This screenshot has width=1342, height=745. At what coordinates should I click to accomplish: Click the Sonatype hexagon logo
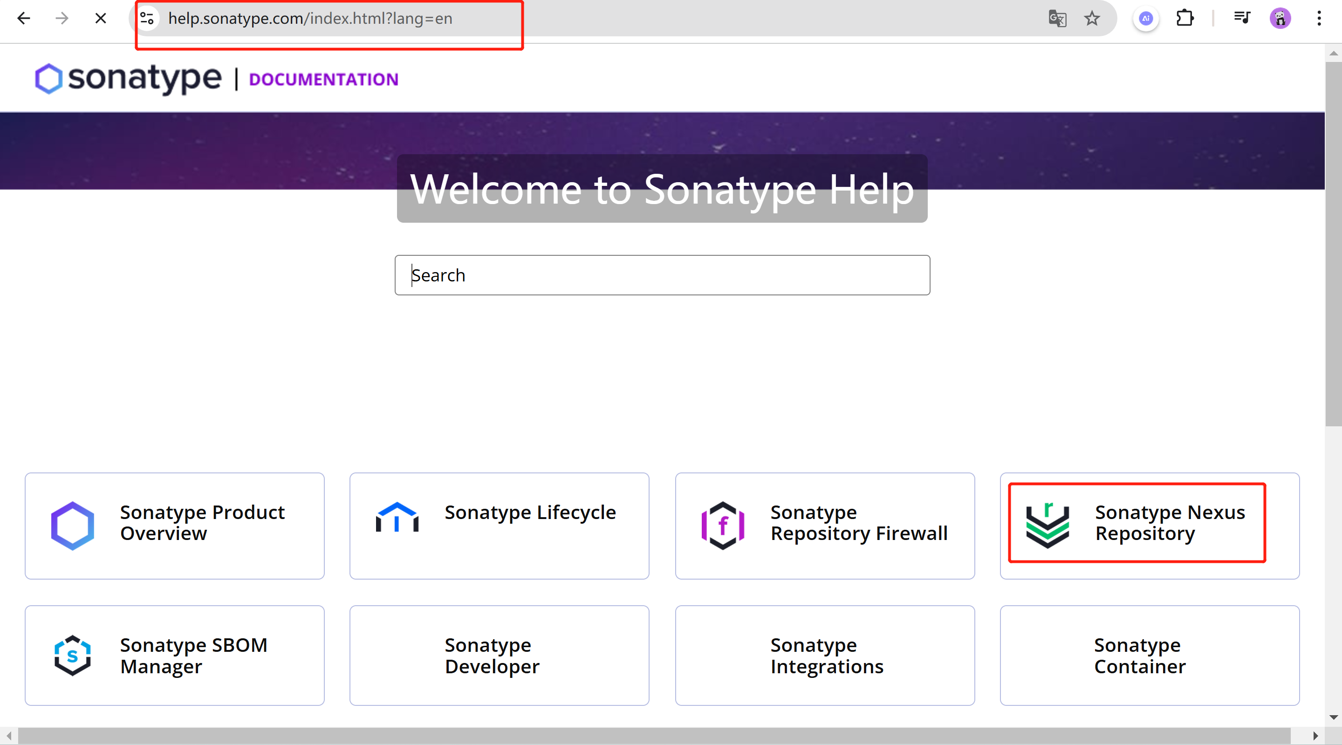[48, 79]
